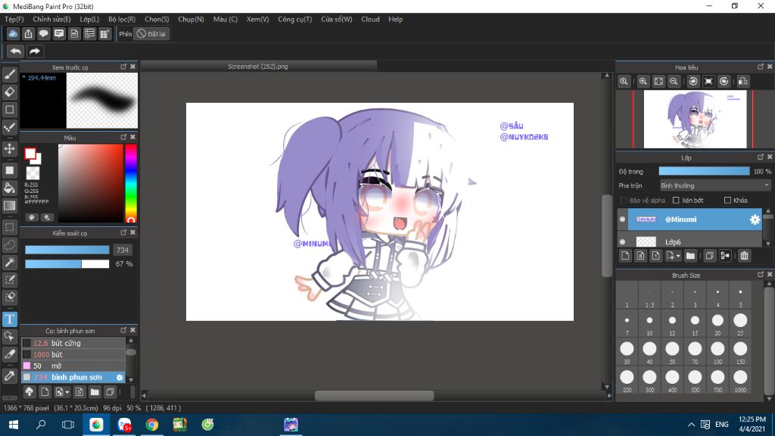Open Chỉnh sửa(E) menu

[51, 19]
